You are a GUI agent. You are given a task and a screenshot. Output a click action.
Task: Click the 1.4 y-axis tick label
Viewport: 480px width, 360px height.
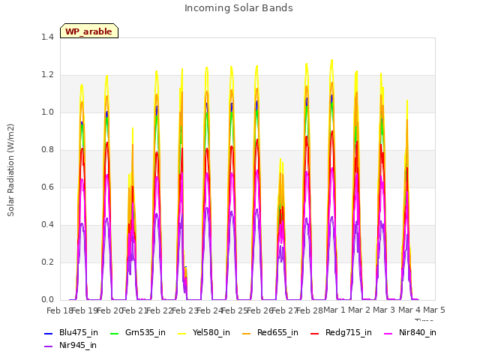click(x=47, y=37)
